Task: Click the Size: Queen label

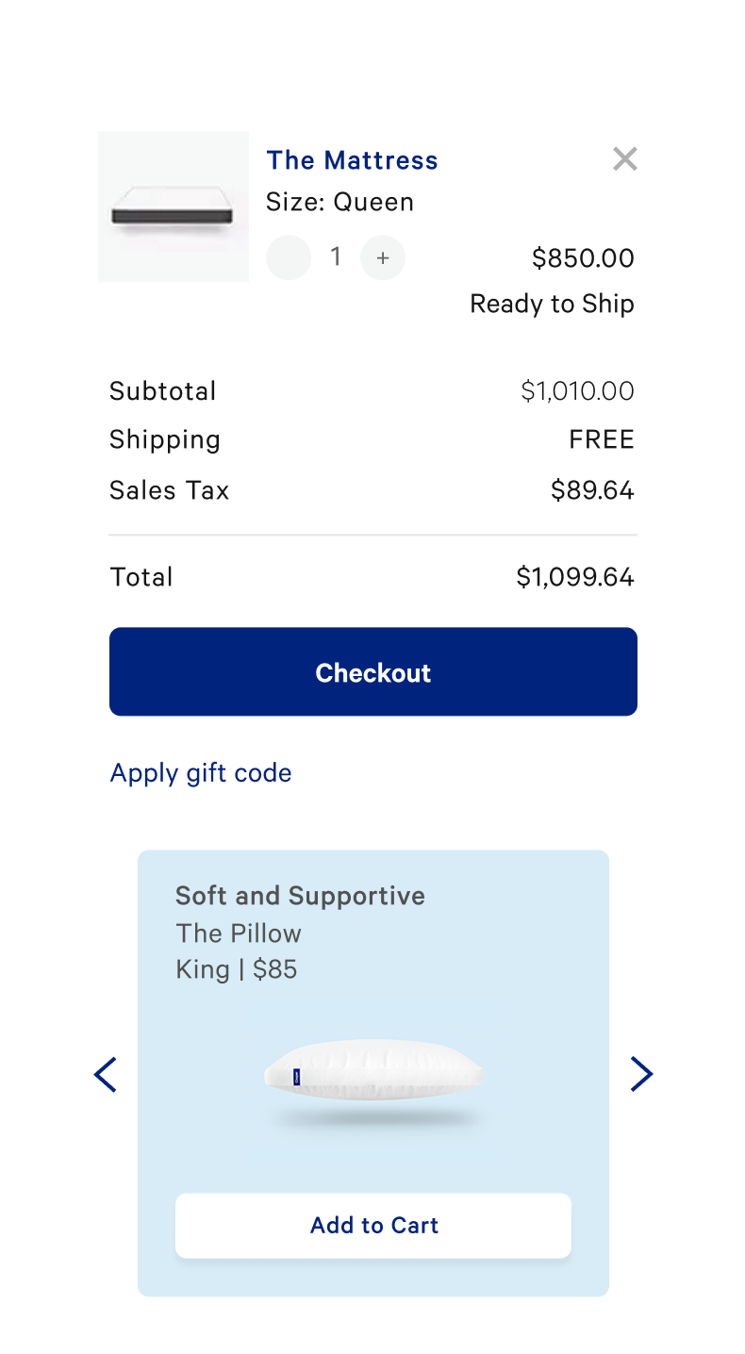Action: pyautogui.click(x=339, y=202)
